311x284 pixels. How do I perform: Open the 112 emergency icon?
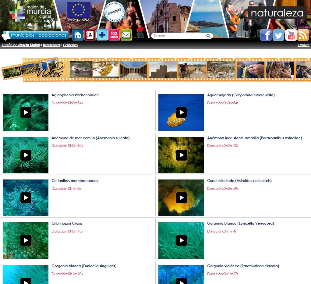[114, 35]
